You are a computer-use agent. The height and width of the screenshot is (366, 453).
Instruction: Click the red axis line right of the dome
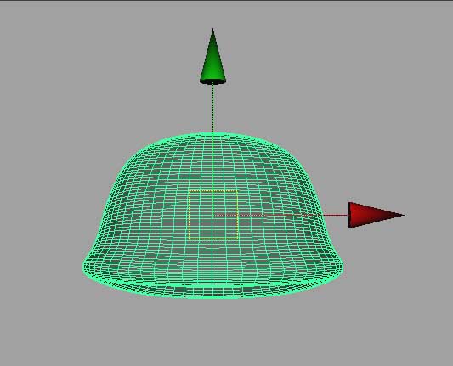(x=335, y=215)
